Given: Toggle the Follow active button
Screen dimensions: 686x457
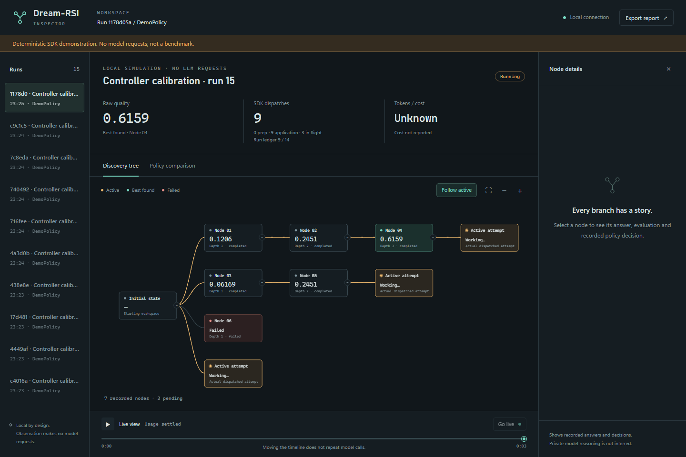Looking at the screenshot, I should [x=456, y=190].
